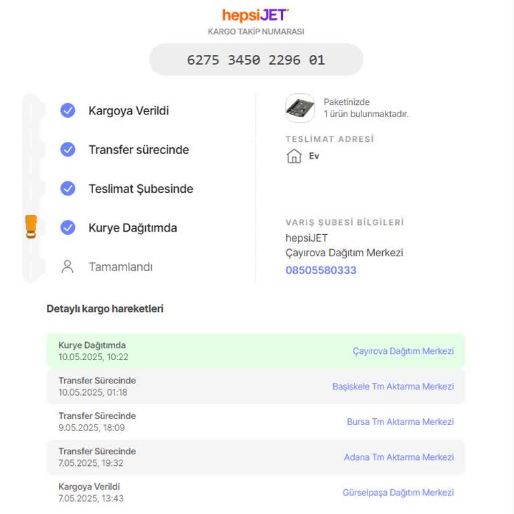Open the package product thumbnail

click(x=300, y=108)
